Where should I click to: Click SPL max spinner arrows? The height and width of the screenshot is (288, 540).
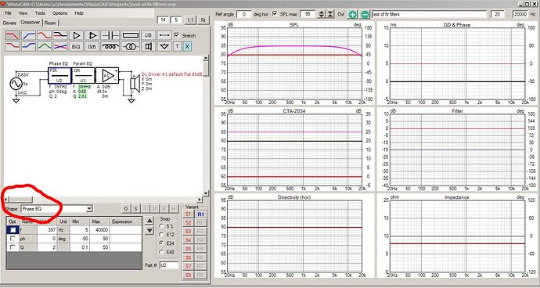click(322, 14)
